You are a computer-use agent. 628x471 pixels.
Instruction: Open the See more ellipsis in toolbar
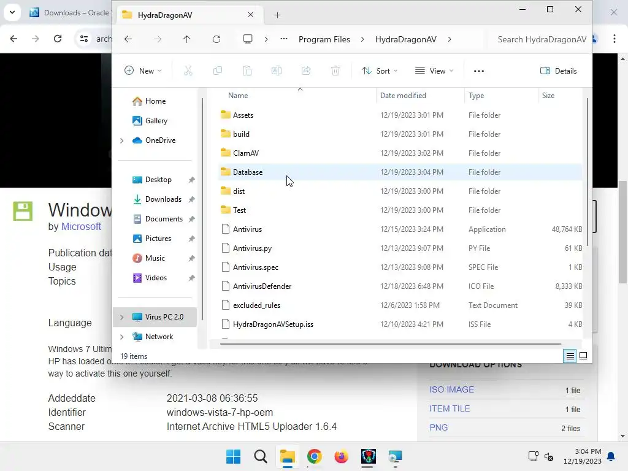tap(478, 71)
